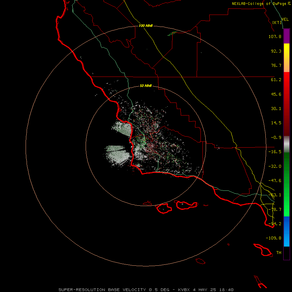Click the [KT] units label
The image size is (292, 292).
(277, 22)
